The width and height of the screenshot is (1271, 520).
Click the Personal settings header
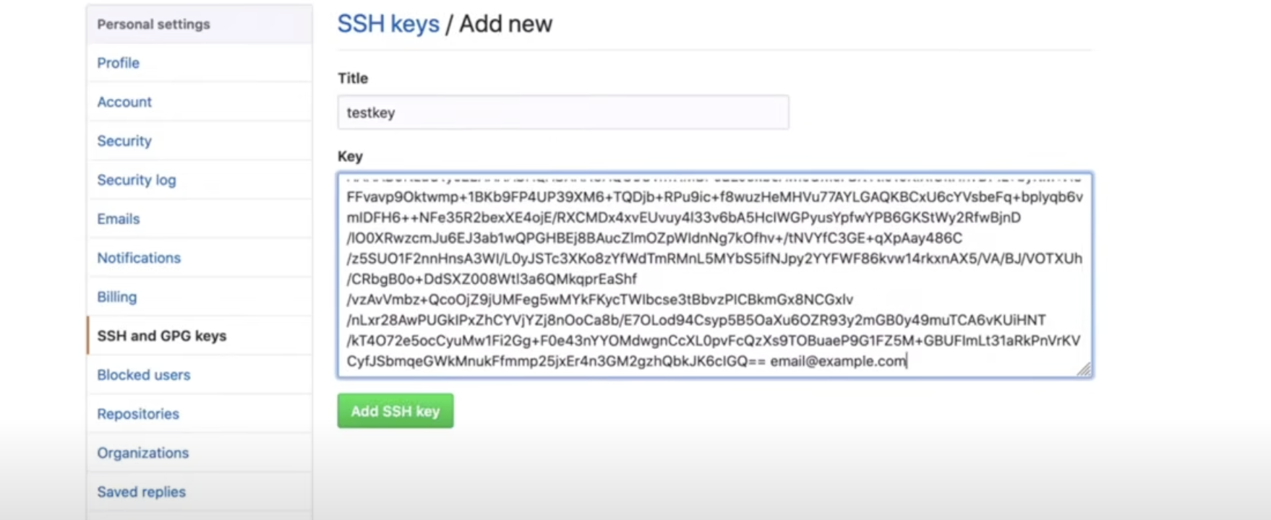153,25
